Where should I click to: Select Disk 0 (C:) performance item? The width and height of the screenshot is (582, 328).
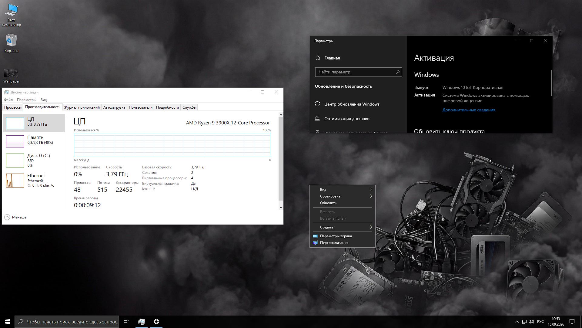point(34,160)
